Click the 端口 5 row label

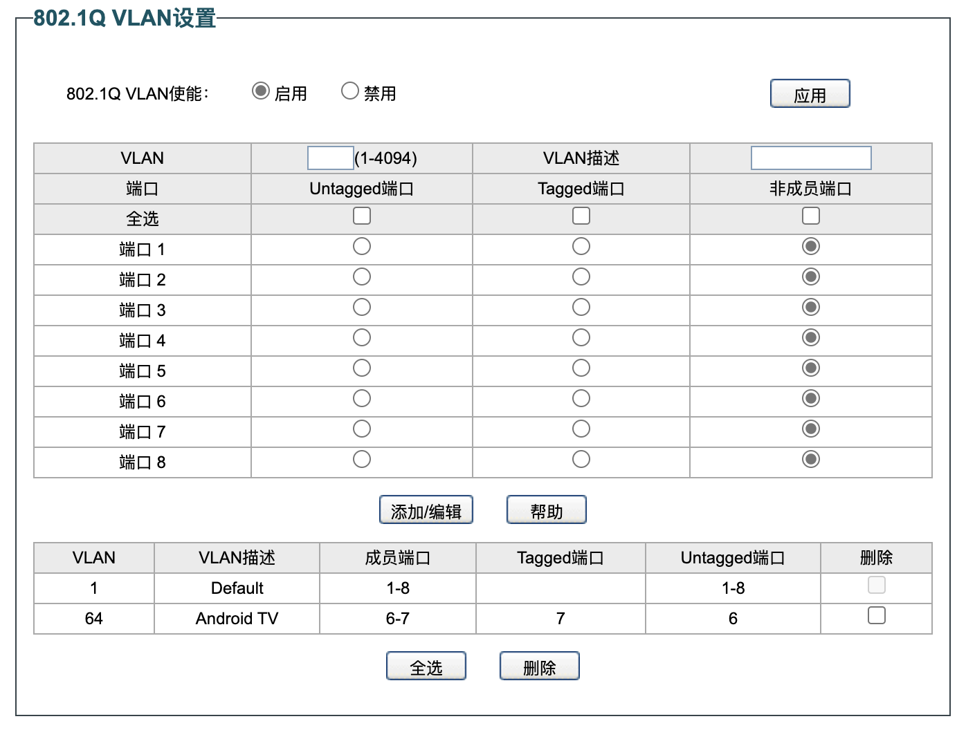143,371
